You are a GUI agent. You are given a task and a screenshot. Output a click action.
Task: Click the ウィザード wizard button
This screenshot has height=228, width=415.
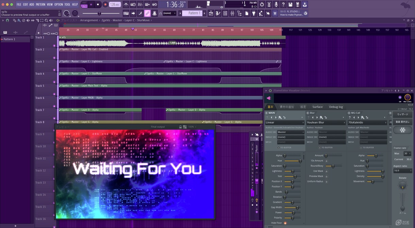(x=402, y=114)
